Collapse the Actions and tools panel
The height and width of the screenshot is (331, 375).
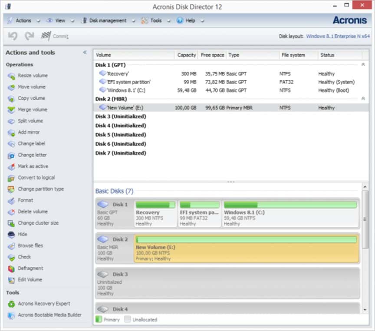tap(85, 52)
